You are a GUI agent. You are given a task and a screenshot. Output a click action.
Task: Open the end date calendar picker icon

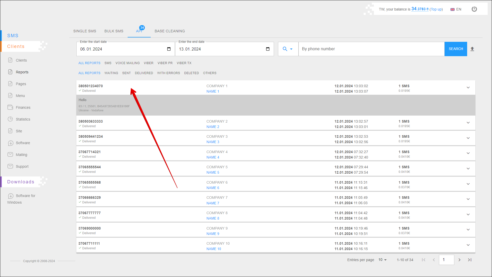[x=268, y=49]
